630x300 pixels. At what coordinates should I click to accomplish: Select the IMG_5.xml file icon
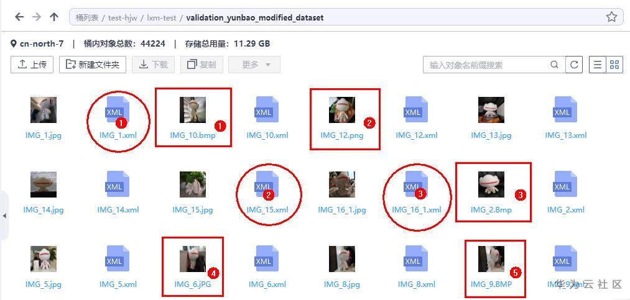coord(118,258)
